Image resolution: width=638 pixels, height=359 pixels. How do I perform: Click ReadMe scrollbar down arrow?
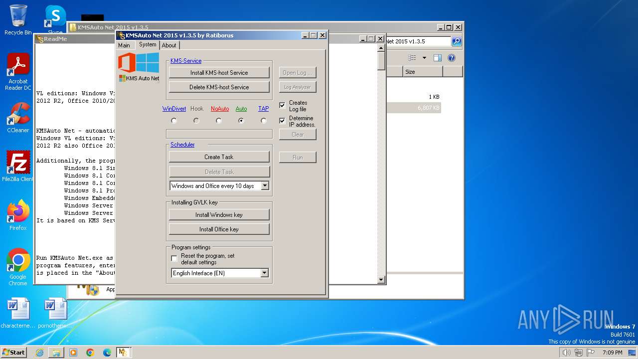(x=381, y=280)
